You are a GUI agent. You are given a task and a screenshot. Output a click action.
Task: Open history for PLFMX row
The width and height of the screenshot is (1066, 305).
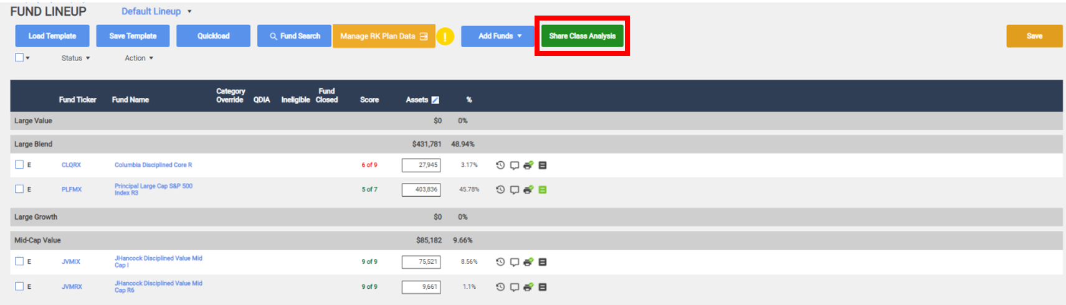click(500, 189)
